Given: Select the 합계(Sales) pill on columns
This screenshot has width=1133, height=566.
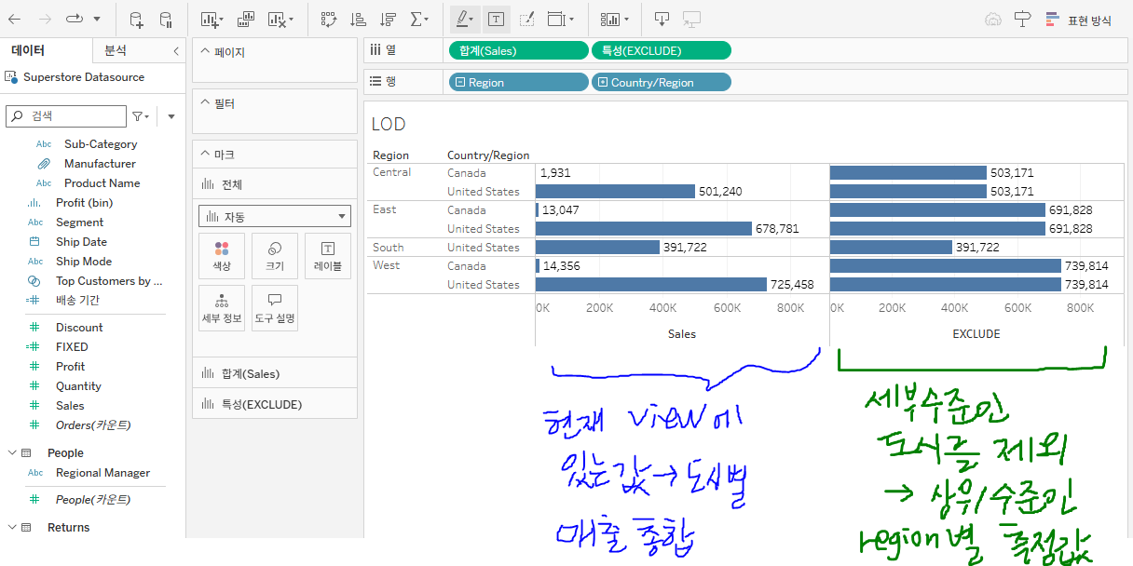Looking at the screenshot, I should (x=518, y=50).
